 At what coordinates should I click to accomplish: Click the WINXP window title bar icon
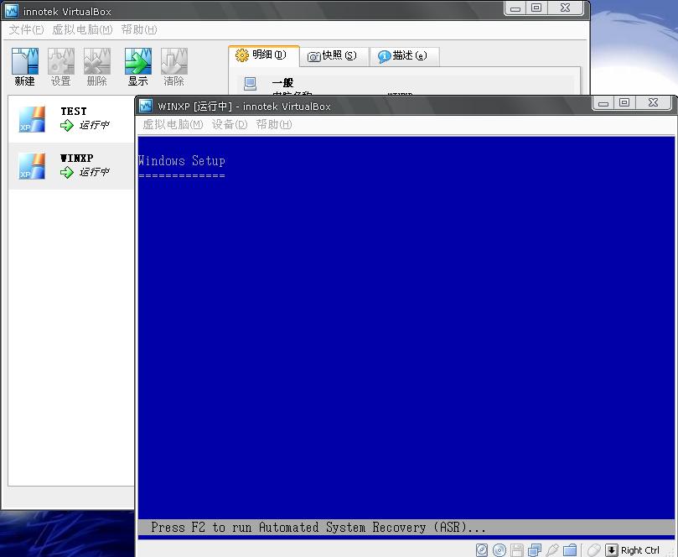pos(146,106)
